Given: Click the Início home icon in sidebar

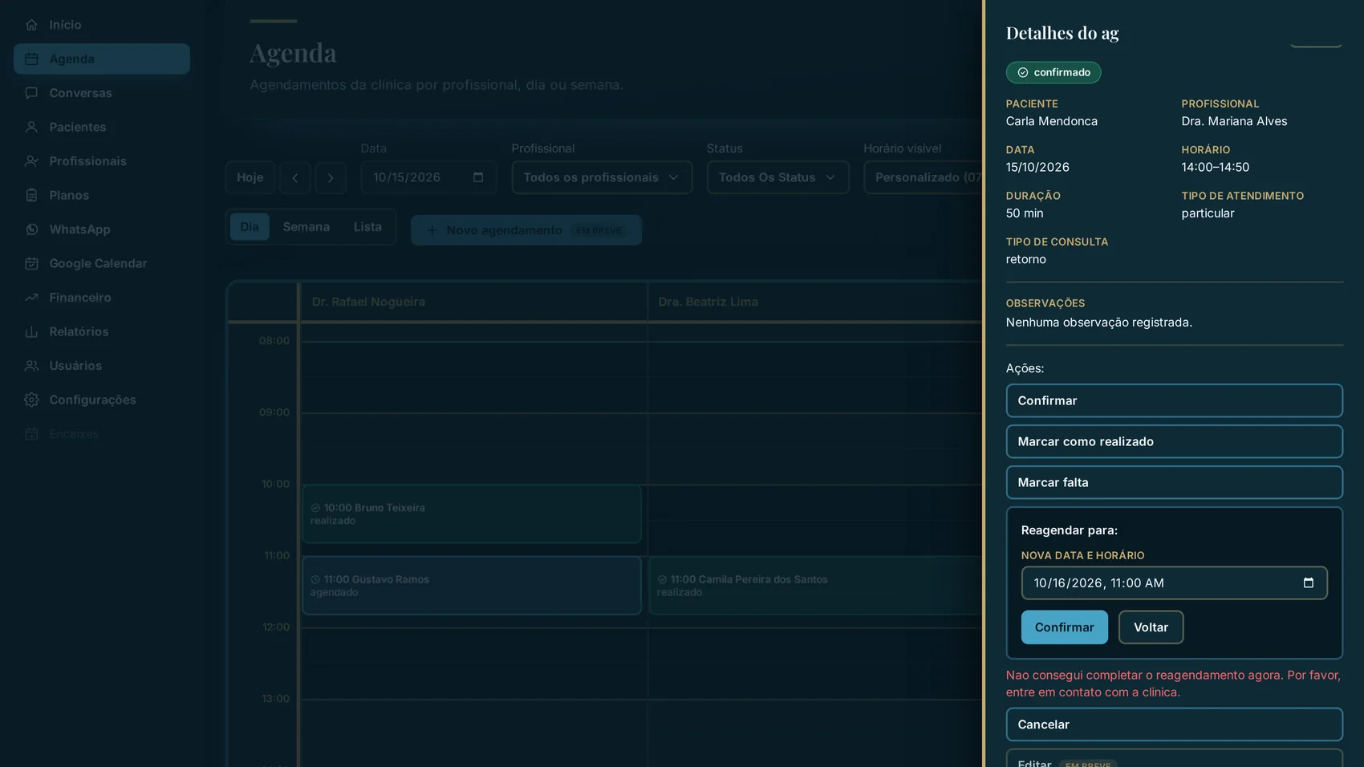Looking at the screenshot, I should click(31, 25).
